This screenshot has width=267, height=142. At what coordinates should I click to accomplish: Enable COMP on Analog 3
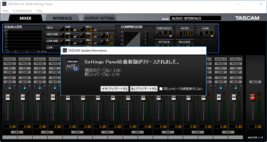[40, 72]
